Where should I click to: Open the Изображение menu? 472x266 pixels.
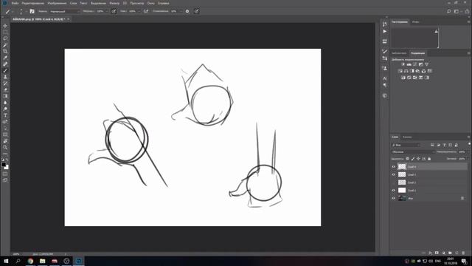point(57,3)
